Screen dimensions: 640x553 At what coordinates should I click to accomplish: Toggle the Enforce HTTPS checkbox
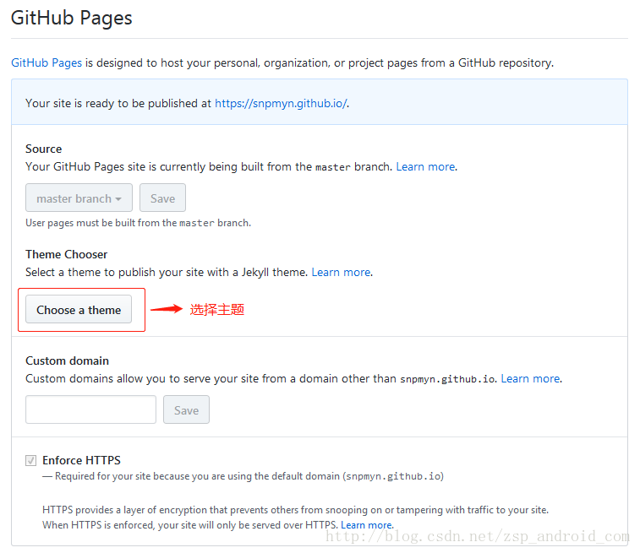click(x=30, y=460)
